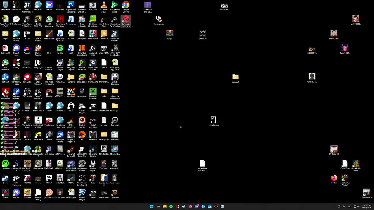Select the Razer Cortex icon

pyautogui.click(x=5, y=164)
